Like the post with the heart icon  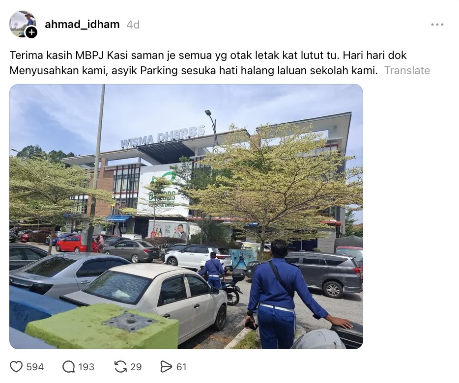tap(16, 367)
